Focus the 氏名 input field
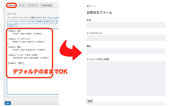170x107 pixels. pyautogui.click(x=126, y=25)
